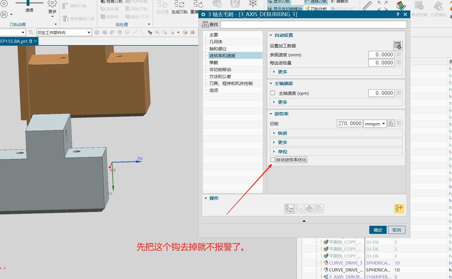This screenshot has width=452, height=279.
Task: Click the orange wireframe cube icon in selection bar
Action: (185, 32)
